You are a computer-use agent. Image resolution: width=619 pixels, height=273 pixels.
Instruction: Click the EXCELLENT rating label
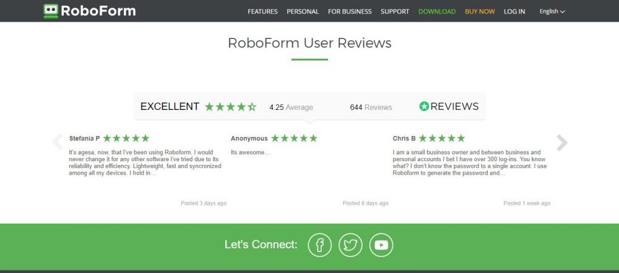(170, 106)
